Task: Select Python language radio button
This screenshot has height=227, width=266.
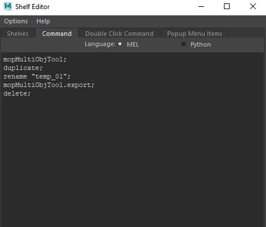Action: [x=184, y=44]
